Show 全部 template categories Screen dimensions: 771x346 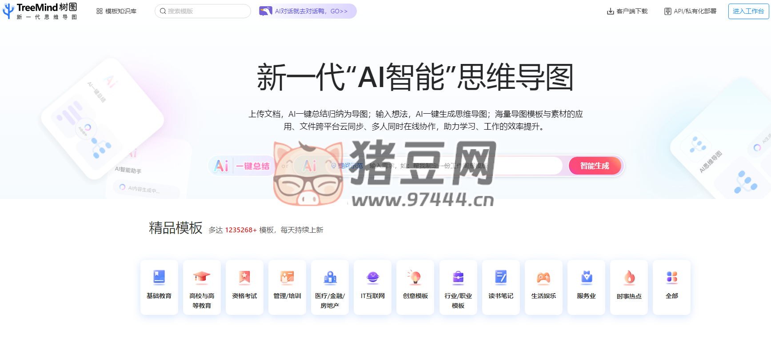671,287
